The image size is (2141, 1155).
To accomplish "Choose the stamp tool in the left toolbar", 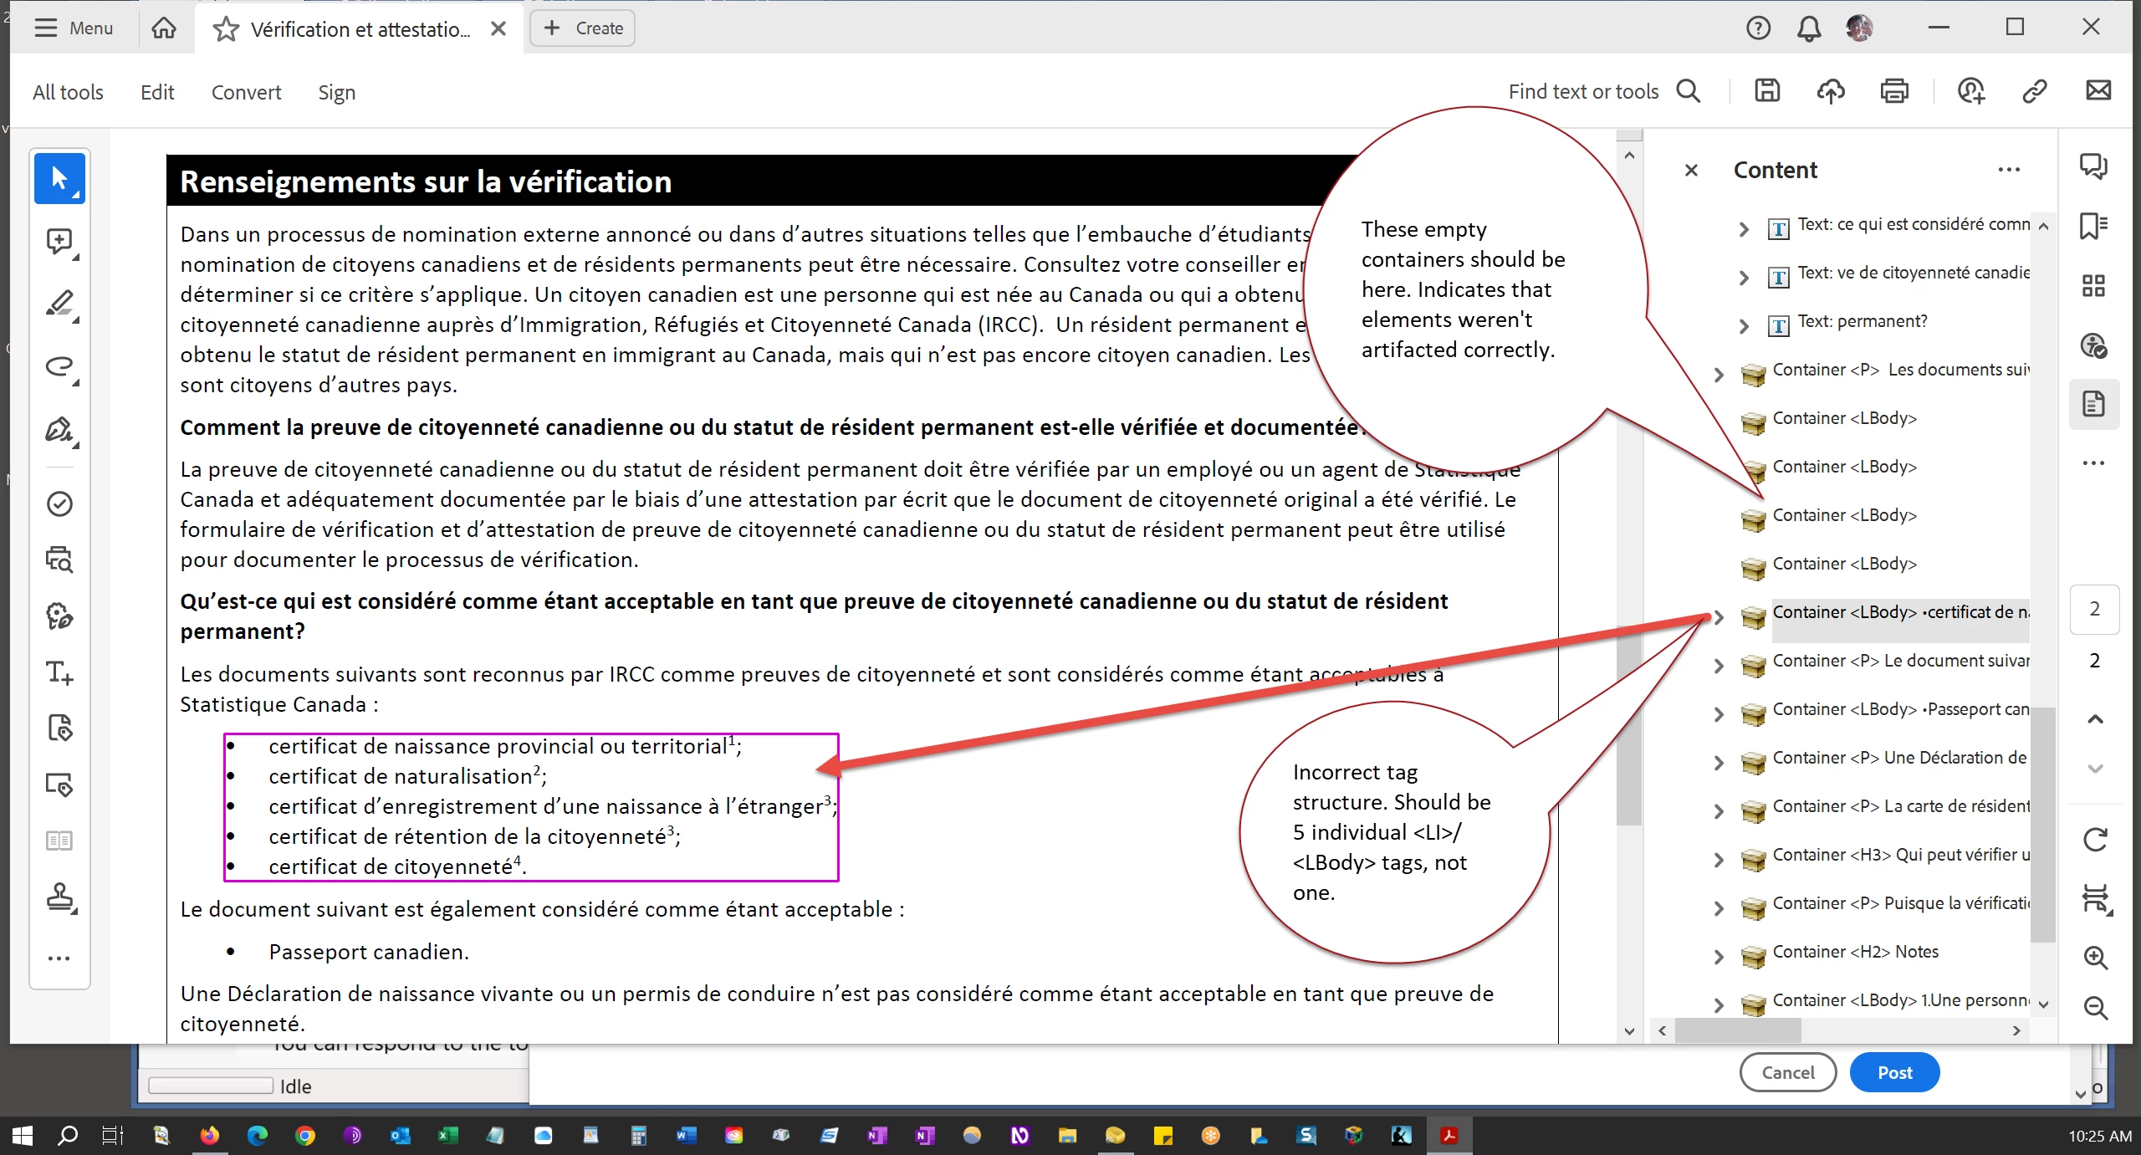I will [x=59, y=897].
